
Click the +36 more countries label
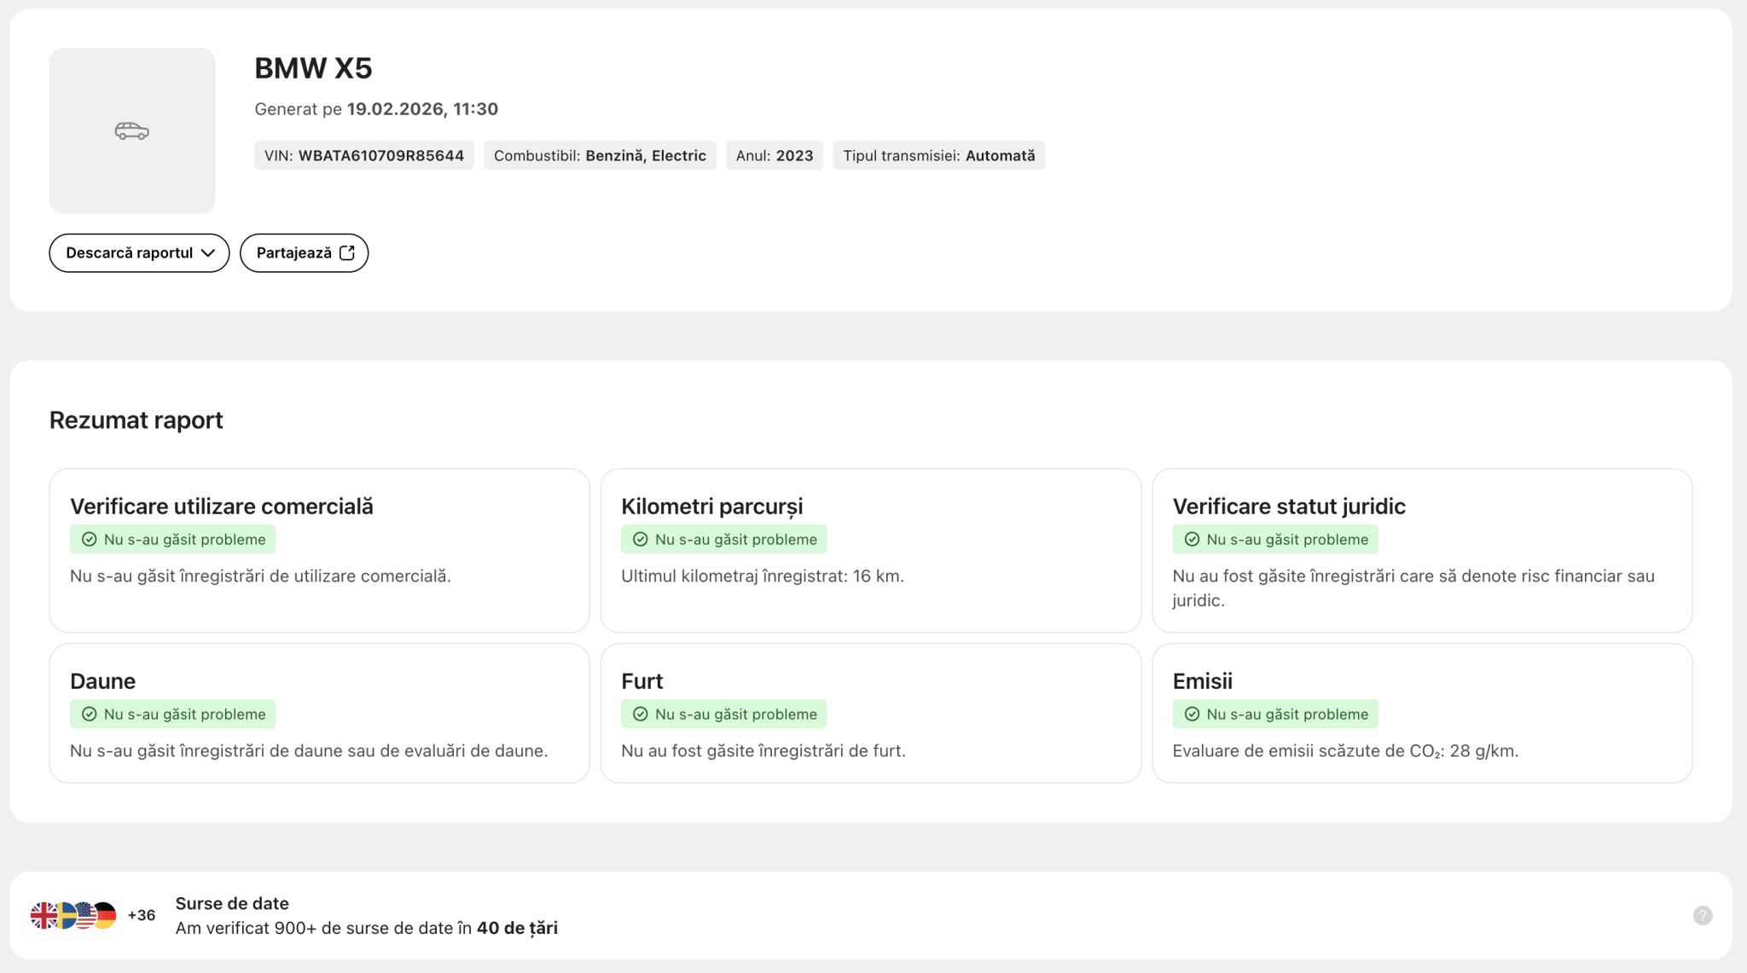(x=142, y=915)
